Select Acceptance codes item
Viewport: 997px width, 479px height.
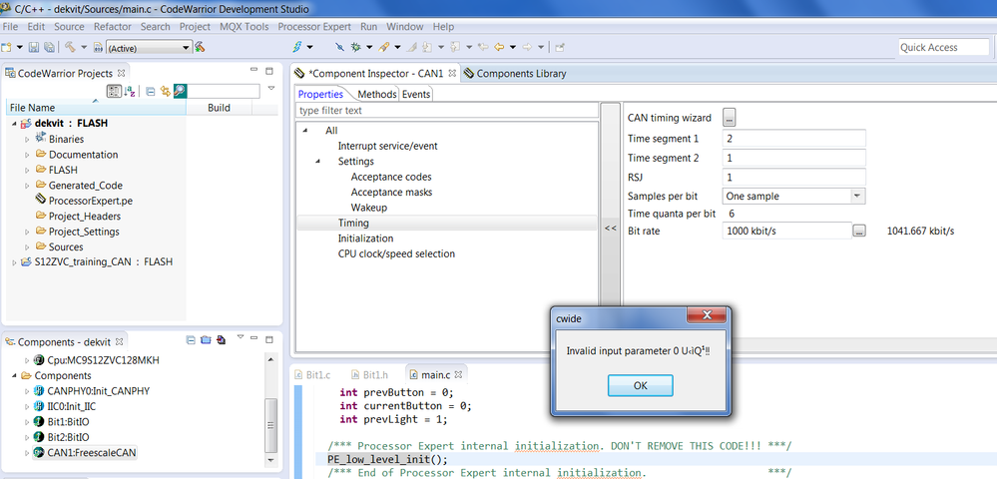[x=391, y=177]
